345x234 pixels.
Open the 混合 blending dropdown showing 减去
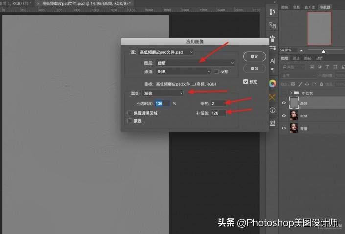[x=162, y=93]
